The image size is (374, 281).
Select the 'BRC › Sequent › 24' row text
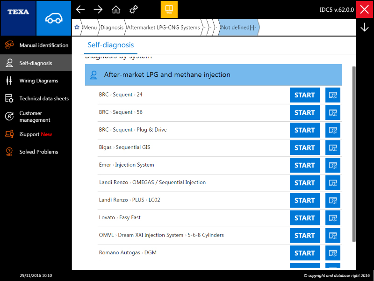121,95
